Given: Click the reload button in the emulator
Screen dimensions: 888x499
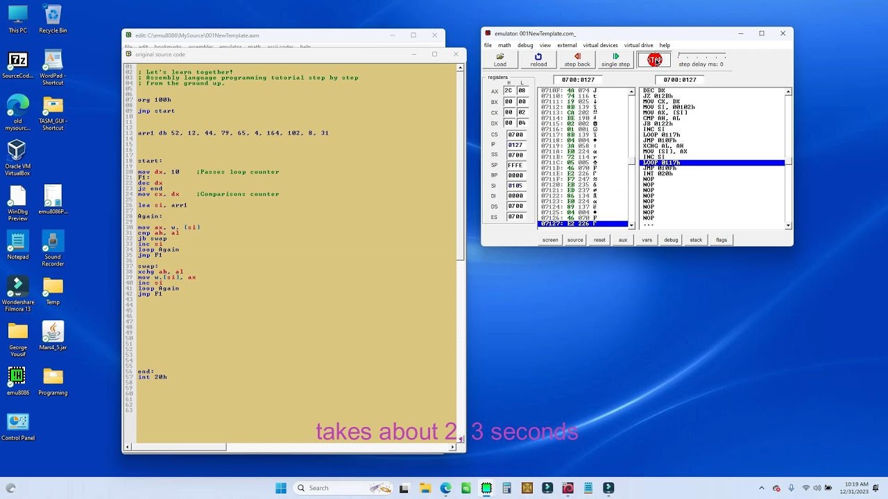Looking at the screenshot, I should [x=538, y=60].
